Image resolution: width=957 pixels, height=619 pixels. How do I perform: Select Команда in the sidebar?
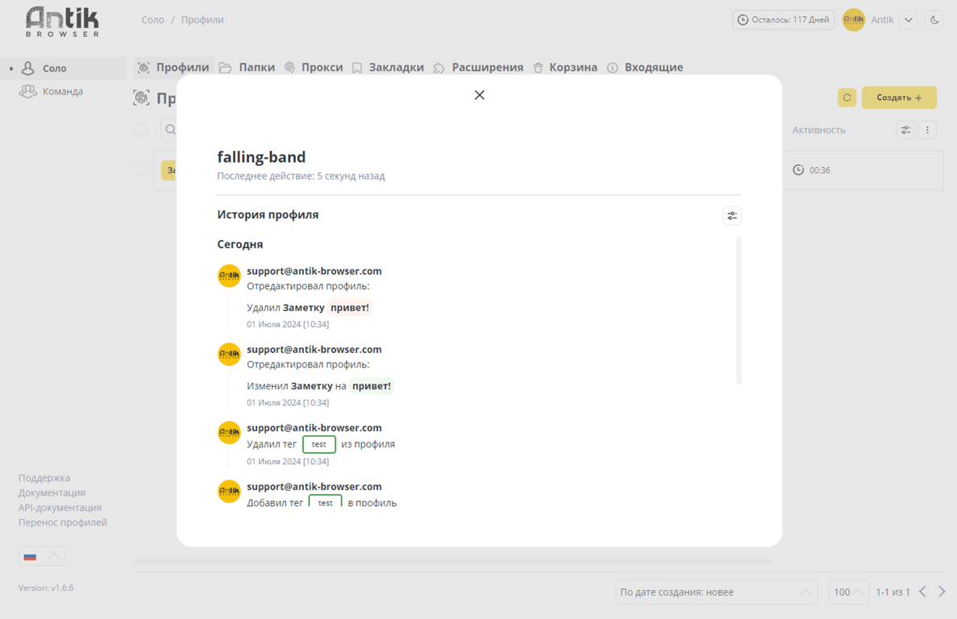[x=62, y=92]
